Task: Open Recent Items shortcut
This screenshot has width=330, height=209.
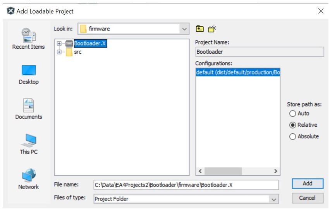Action: 29,39
